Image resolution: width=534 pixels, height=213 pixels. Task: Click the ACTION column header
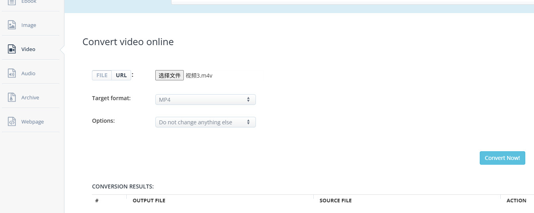(517, 201)
